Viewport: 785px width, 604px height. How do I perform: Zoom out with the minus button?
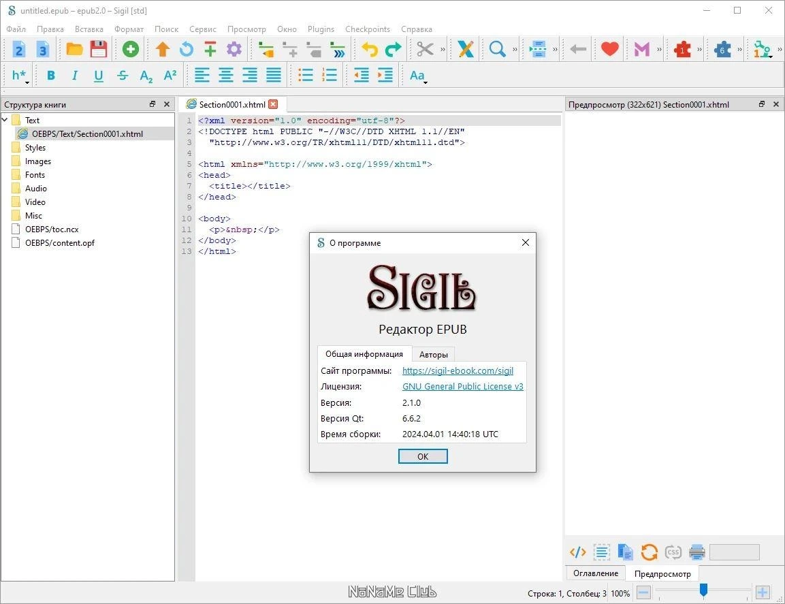coord(643,593)
